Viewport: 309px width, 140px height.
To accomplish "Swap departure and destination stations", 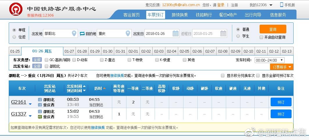I will pyautogui.click(x=82, y=34).
